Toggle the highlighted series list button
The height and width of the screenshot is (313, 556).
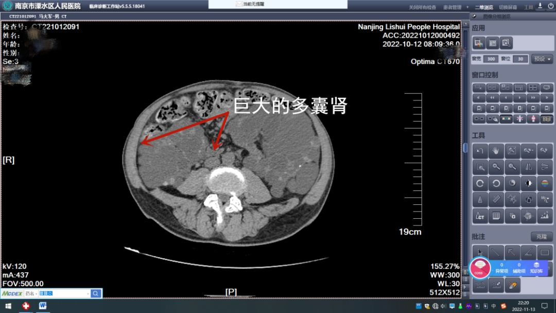tap(547, 119)
